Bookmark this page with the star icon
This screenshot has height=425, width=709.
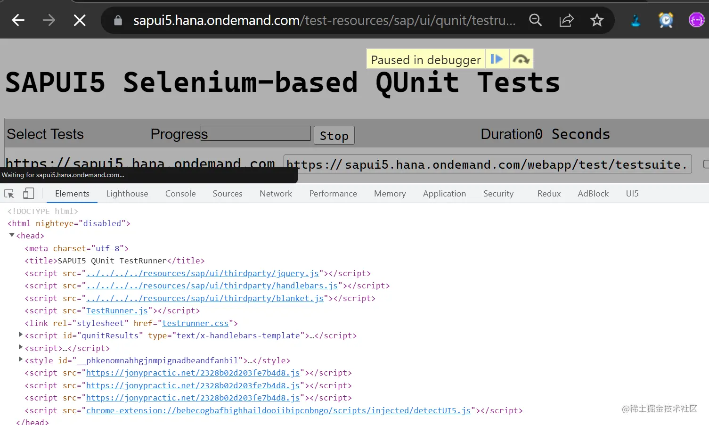[x=597, y=20]
